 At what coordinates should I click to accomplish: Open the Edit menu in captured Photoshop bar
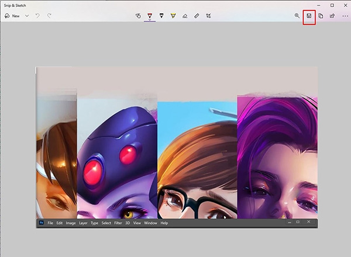59,223
